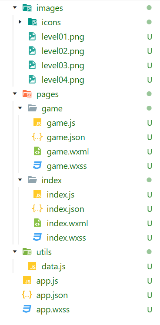
Task: Click the CSS icon of game.wxss
Action: 37,166
